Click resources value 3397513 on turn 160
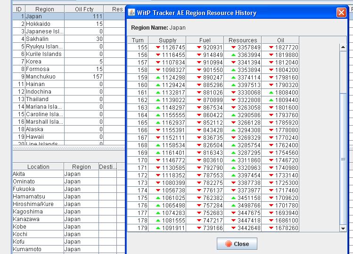The image size is (353, 254). point(243,85)
